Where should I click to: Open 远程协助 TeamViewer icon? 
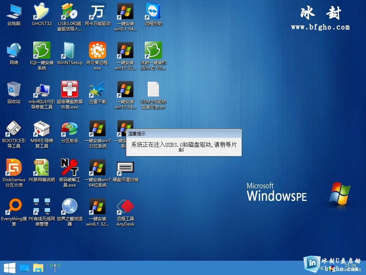pyautogui.click(x=153, y=14)
